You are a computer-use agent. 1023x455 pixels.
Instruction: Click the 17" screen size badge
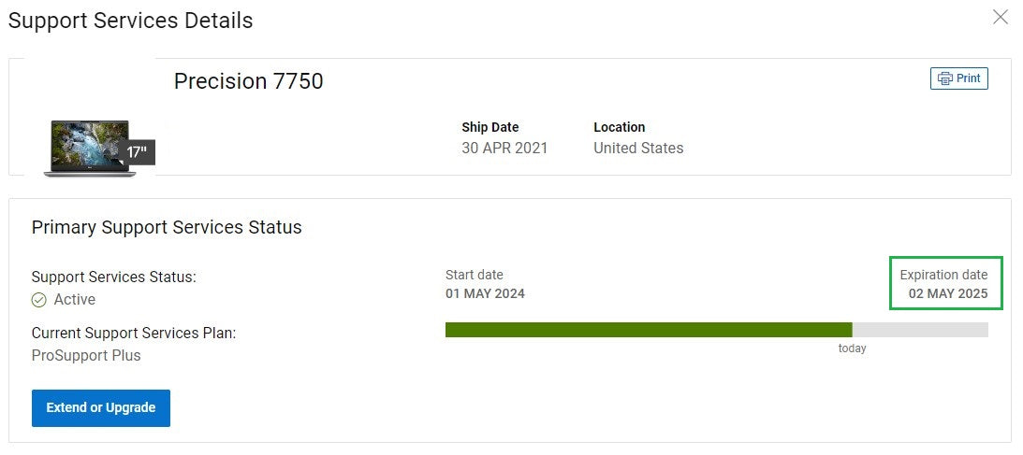coord(138,152)
